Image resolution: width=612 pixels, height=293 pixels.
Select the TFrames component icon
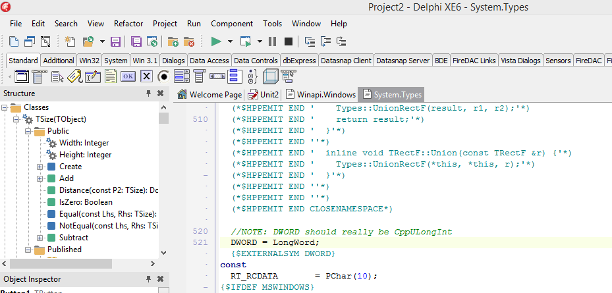coord(22,76)
